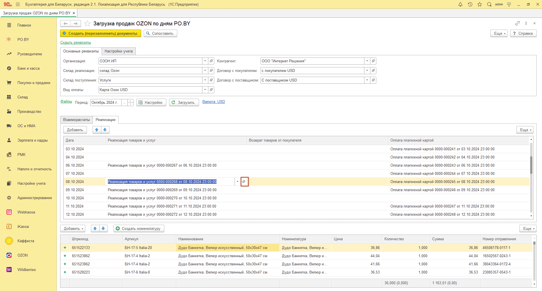Move Реализации row down
Viewport: 542px width, 291px height.
click(x=105, y=130)
